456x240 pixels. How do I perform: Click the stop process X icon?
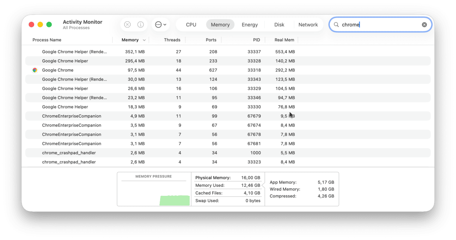tap(127, 25)
